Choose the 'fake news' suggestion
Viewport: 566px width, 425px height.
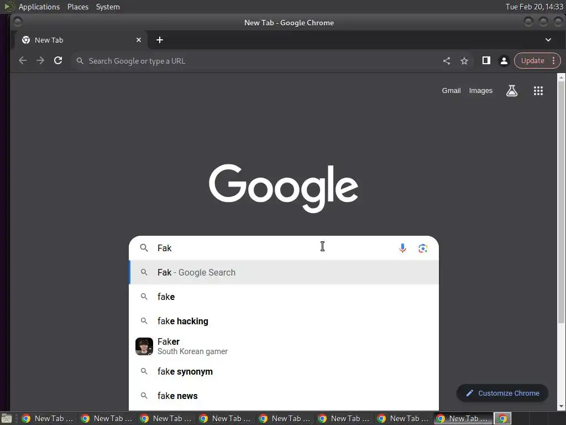coord(284,396)
